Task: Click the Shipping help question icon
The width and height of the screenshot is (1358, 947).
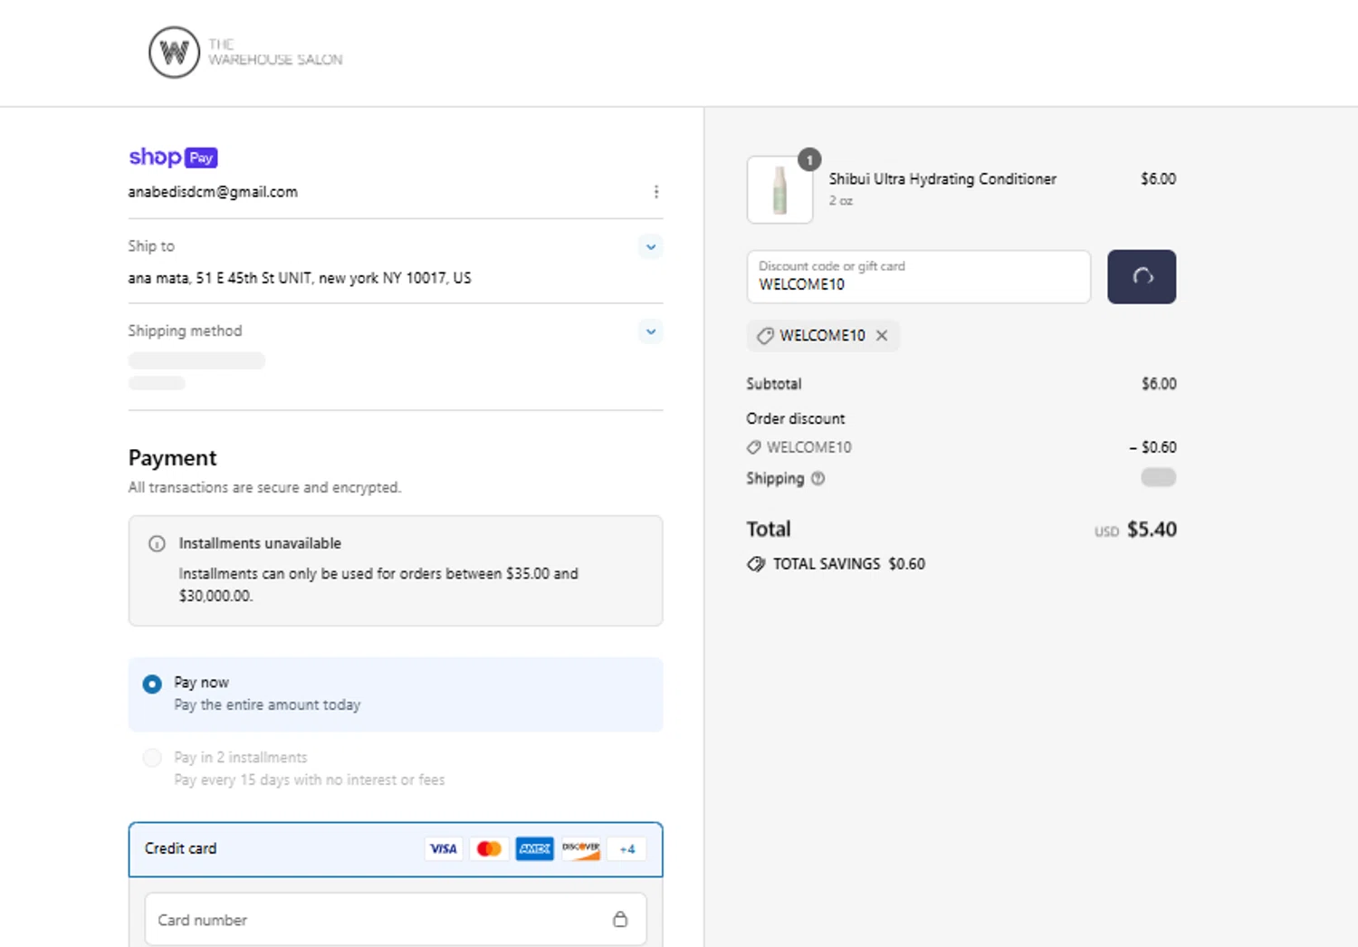Action: [x=818, y=479]
